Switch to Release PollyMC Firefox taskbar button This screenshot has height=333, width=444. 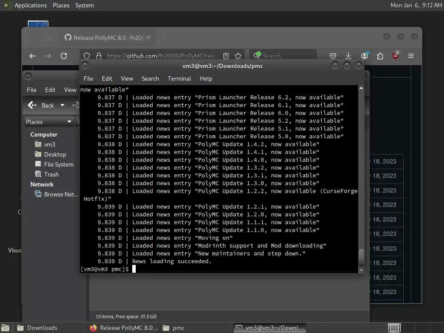124,328
